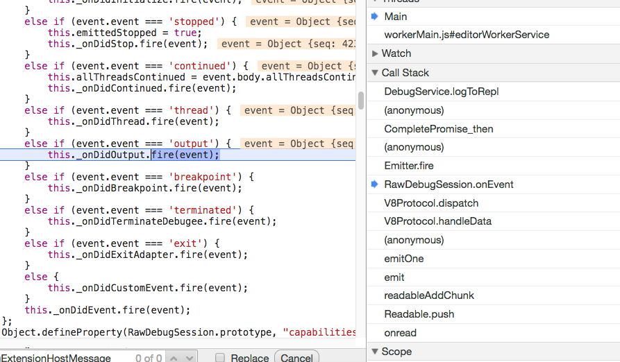Select RawDebugSession.onEvent stack frame

[x=494, y=184]
